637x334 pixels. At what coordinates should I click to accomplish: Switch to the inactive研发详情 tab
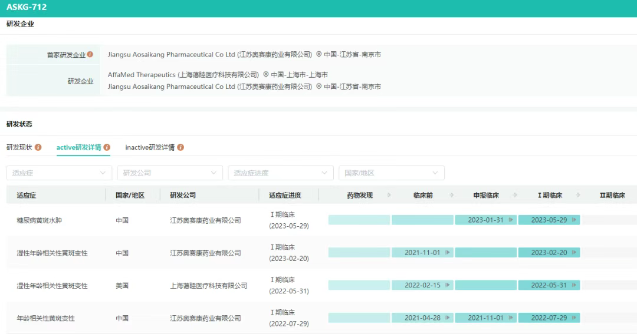click(150, 147)
